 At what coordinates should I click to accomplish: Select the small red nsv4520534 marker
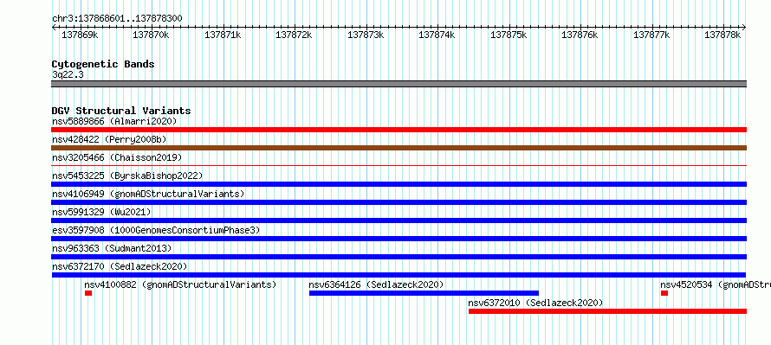(664, 293)
